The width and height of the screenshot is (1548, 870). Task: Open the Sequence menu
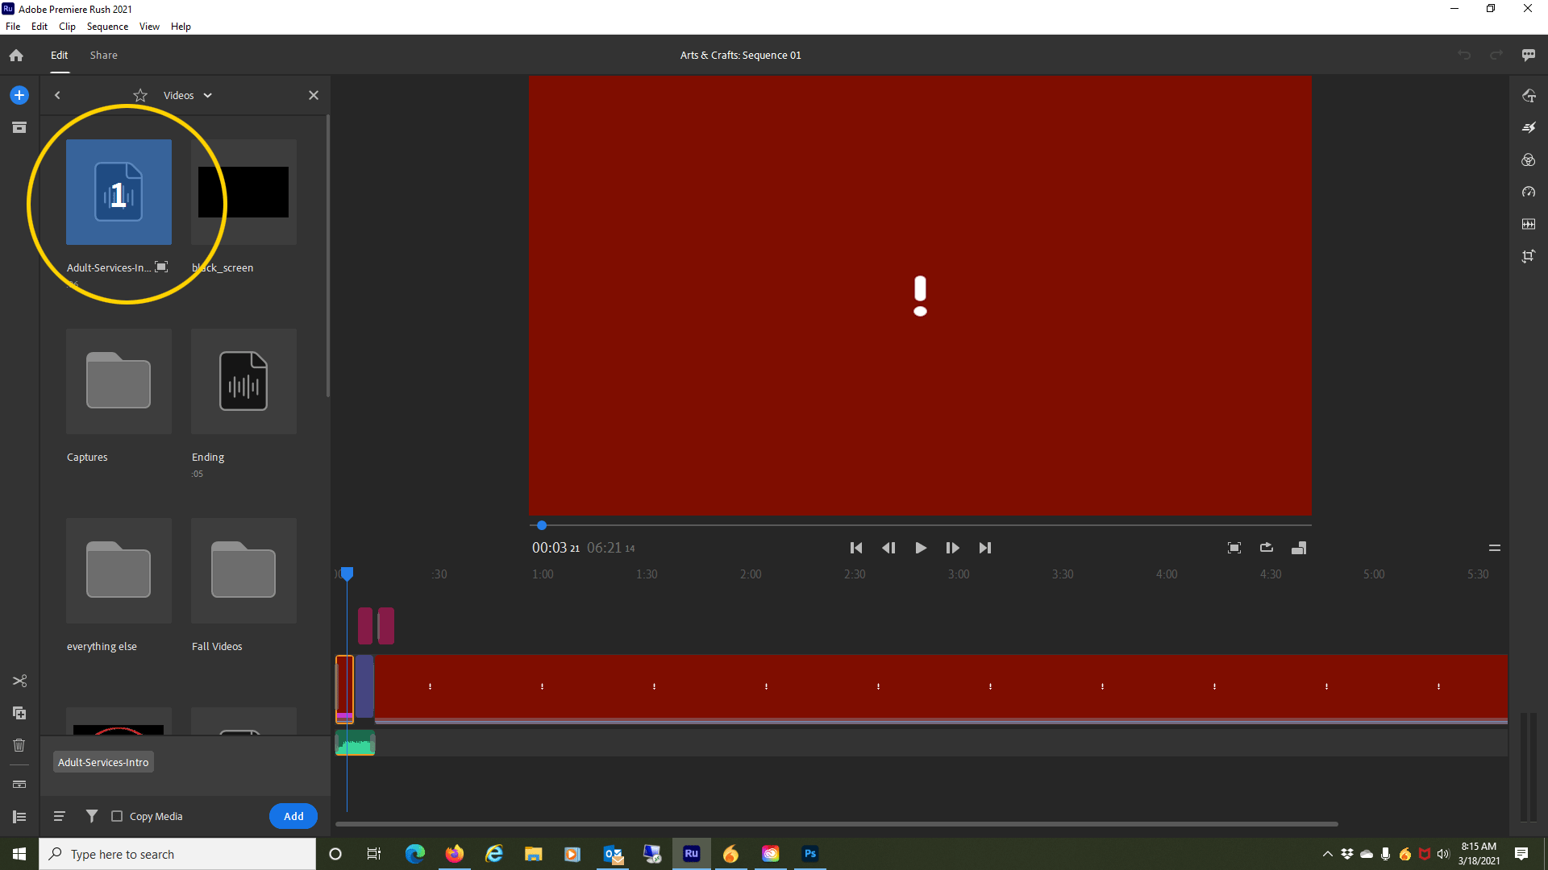(107, 27)
